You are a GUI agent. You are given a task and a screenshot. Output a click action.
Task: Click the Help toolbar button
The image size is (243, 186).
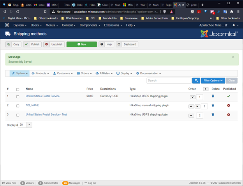pos(106,44)
